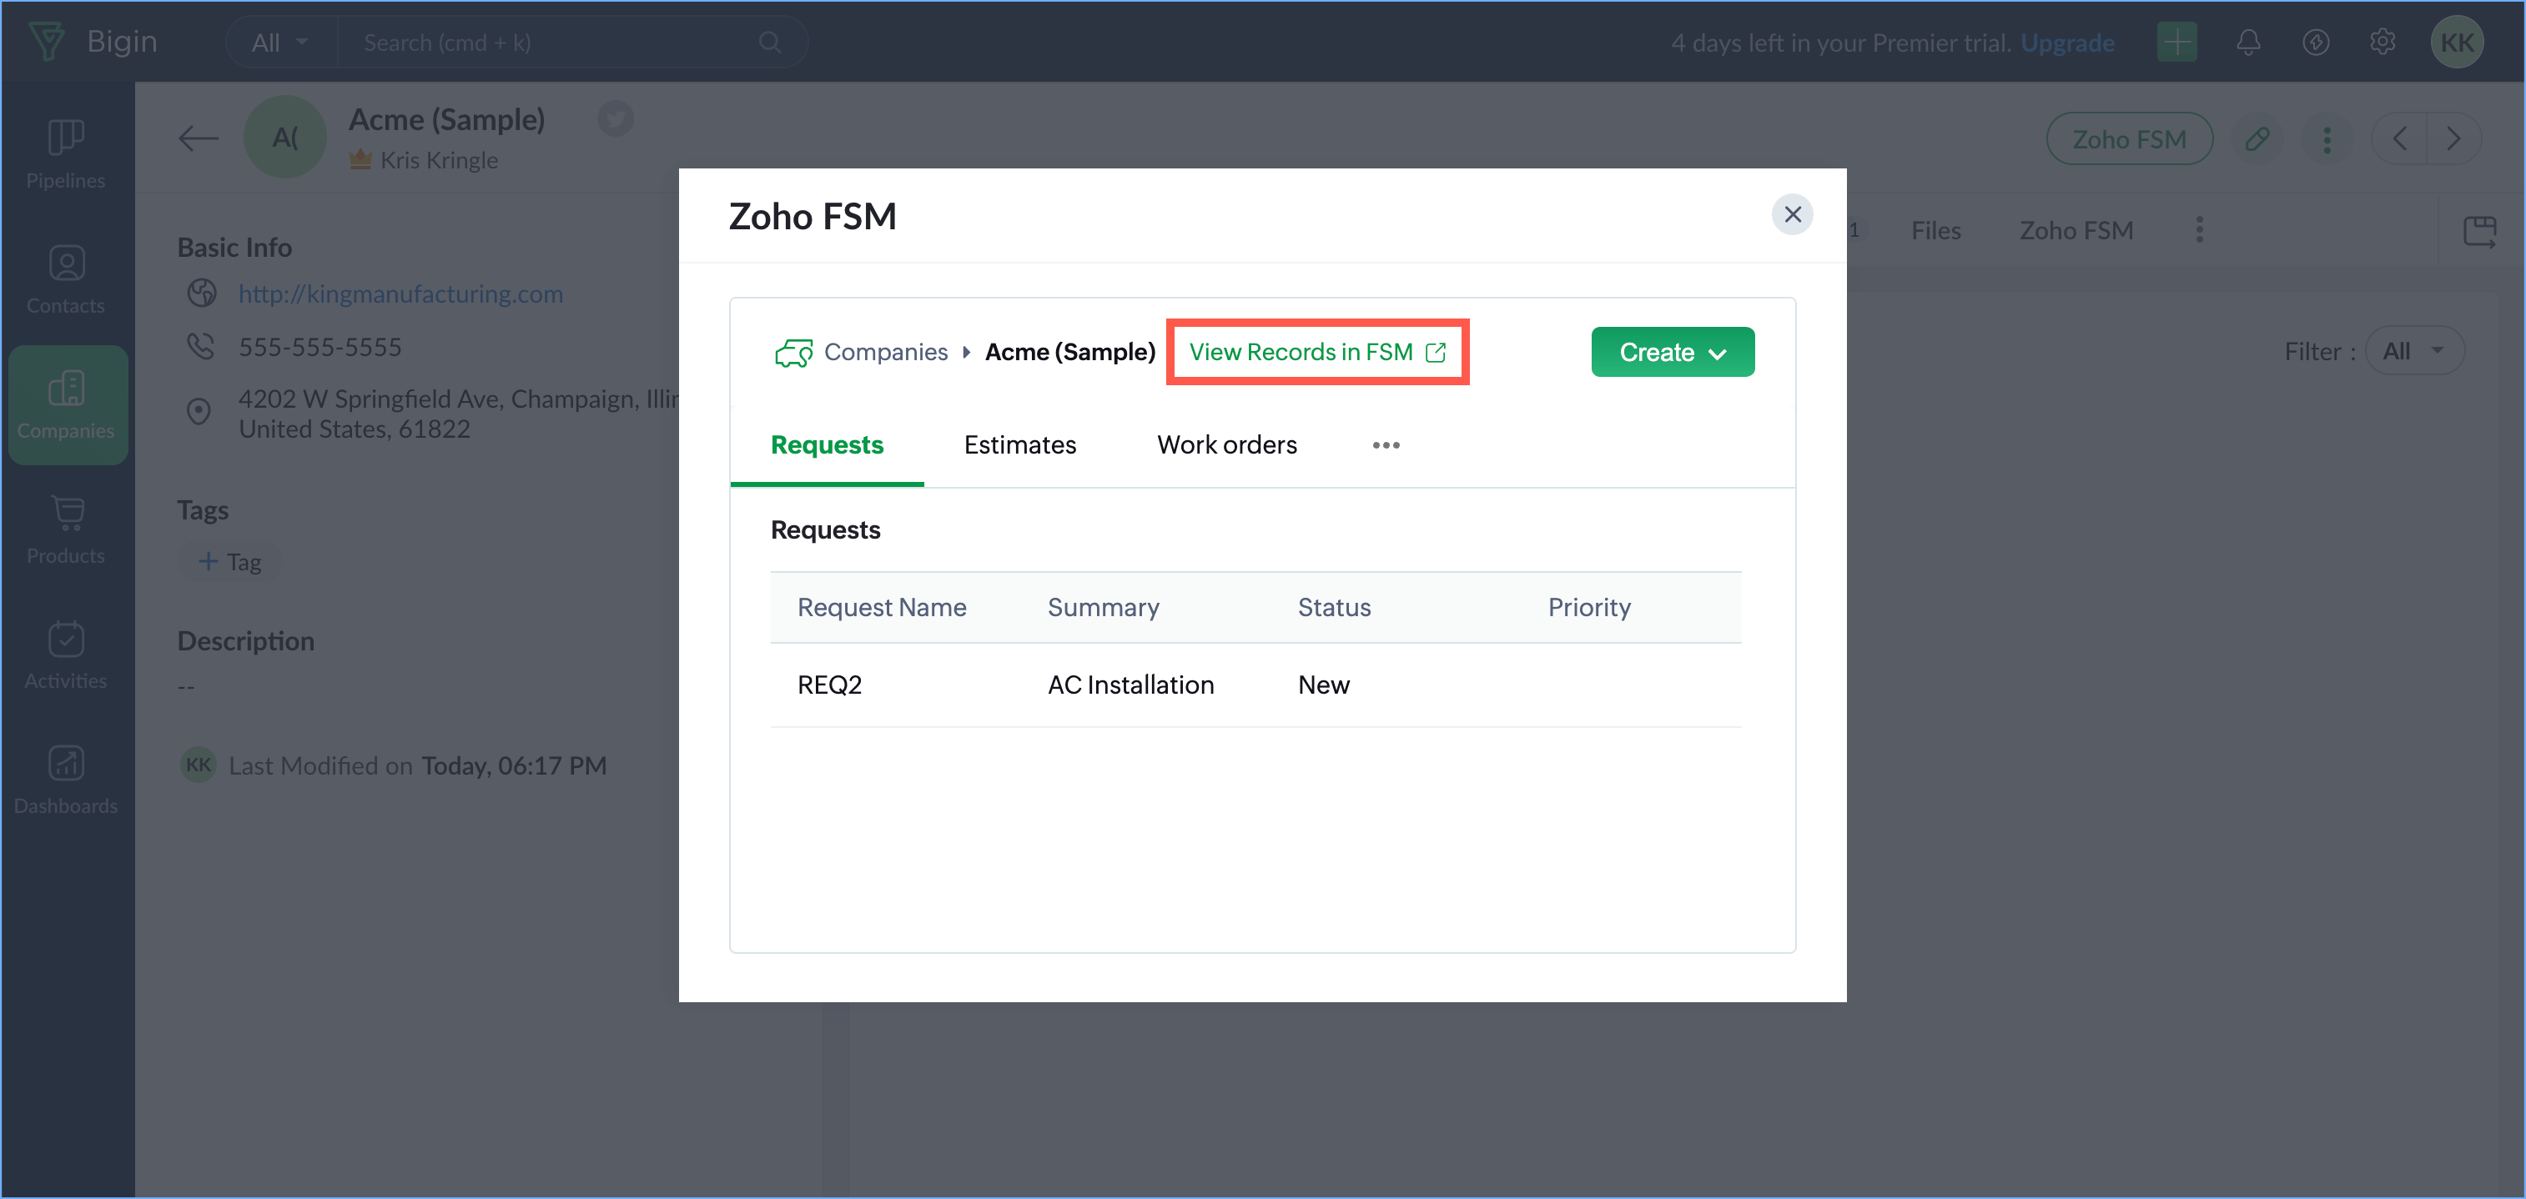Expand the All search scope dropdown
The width and height of the screenshot is (2526, 1199).
point(279,43)
